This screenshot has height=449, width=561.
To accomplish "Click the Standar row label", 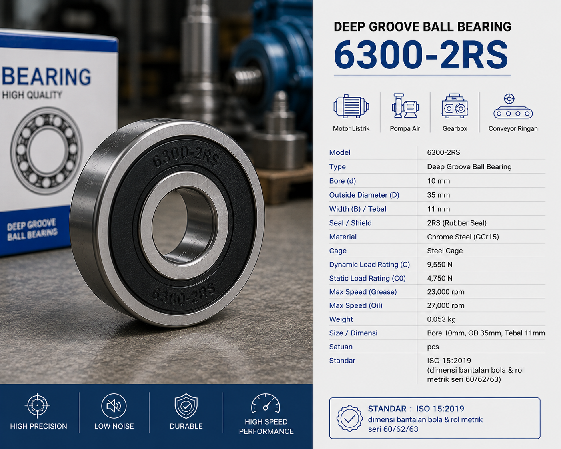I will point(342,361).
